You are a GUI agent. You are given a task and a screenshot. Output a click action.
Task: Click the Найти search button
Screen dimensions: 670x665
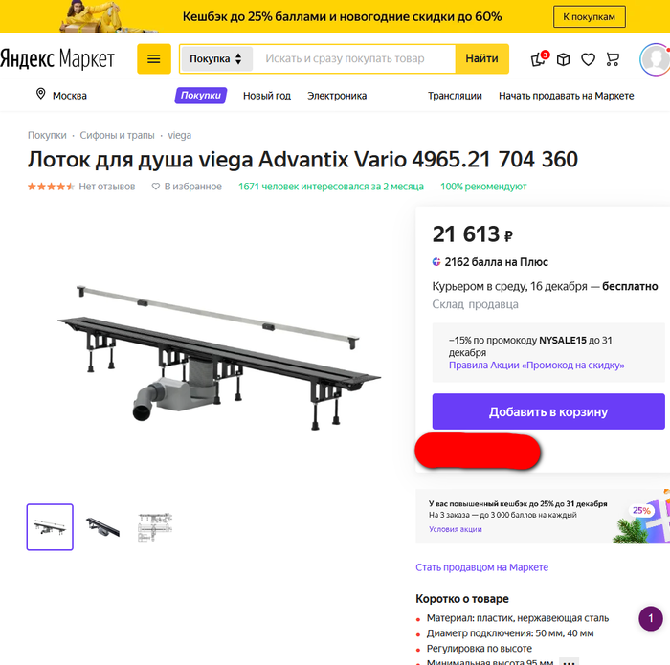tap(481, 58)
